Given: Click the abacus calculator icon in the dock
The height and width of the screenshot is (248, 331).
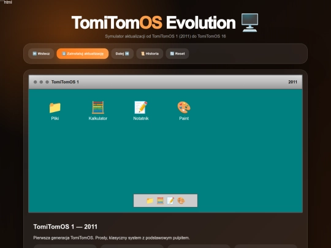Looking at the screenshot, I should pyautogui.click(x=160, y=201).
